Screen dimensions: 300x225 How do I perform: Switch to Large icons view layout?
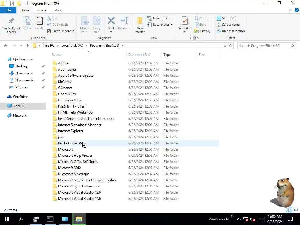296,210
